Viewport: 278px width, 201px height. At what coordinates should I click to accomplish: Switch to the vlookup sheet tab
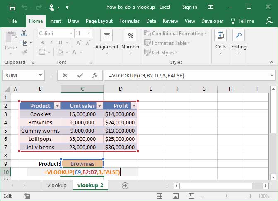[x=57, y=185]
